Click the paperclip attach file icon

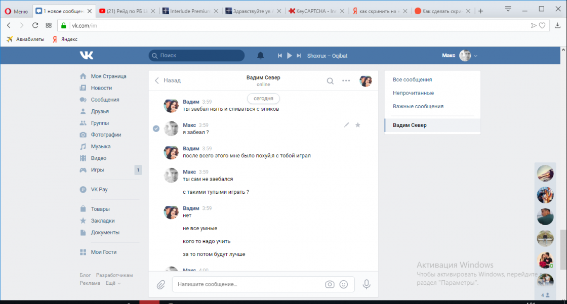(x=161, y=284)
